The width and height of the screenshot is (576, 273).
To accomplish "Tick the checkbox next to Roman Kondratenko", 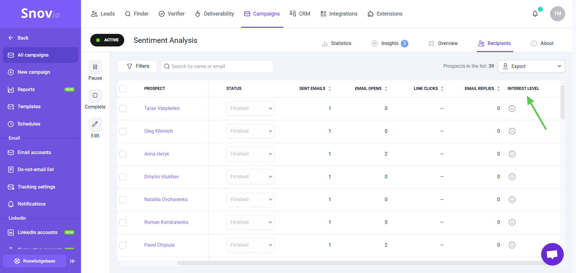I will pyautogui.click(x=123, y=222).
